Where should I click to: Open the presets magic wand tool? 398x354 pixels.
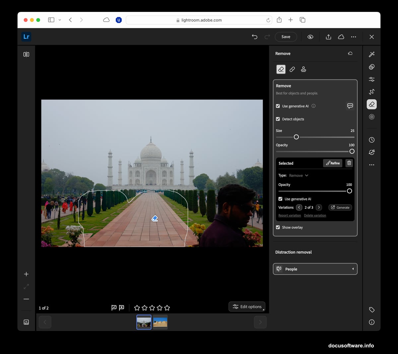[371, 54]
